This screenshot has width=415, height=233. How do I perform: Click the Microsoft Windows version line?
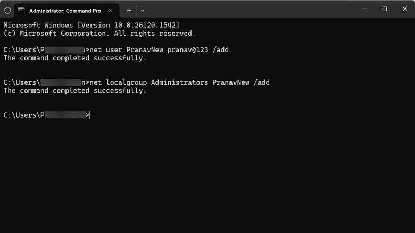[x=92, y=25]
